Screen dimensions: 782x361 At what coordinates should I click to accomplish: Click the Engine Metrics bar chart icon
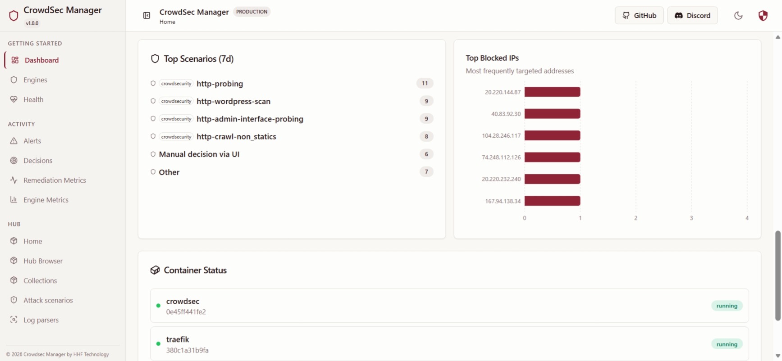[14, 200]
